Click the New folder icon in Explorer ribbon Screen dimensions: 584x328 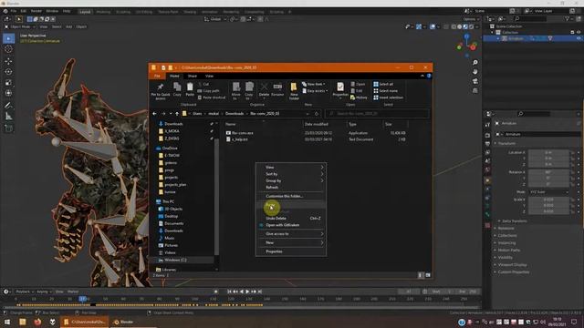[294, 91]
